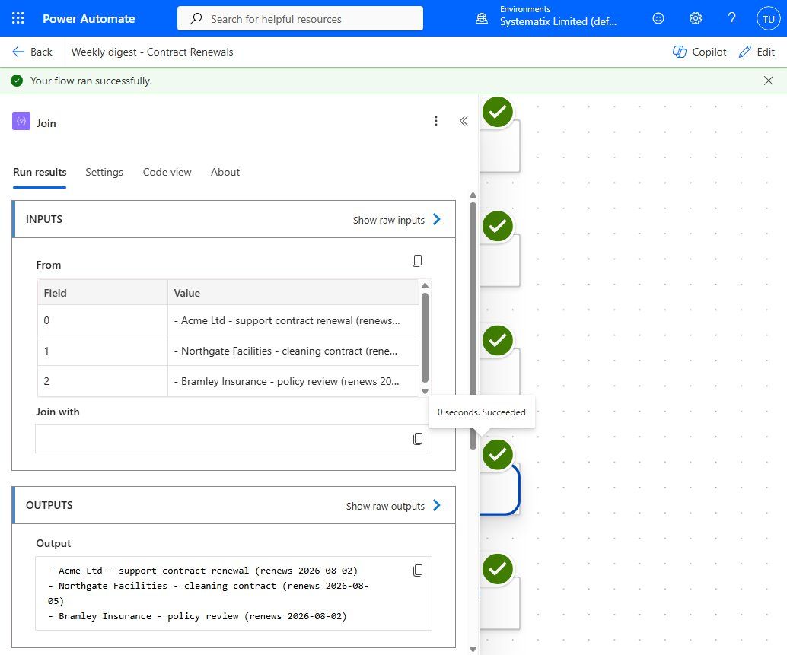Screen dimensions: 787x655
Task: Expand Show raw inputs chevron
Action: [x=437, y=219]
